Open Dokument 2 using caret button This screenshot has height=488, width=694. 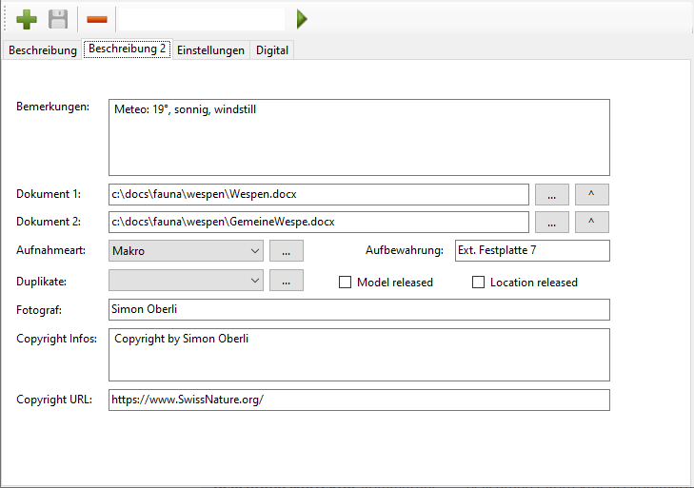tap(591, 222)
